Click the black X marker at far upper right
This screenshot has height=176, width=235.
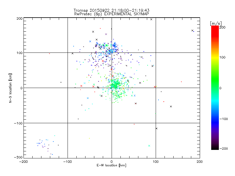point(192,31)
